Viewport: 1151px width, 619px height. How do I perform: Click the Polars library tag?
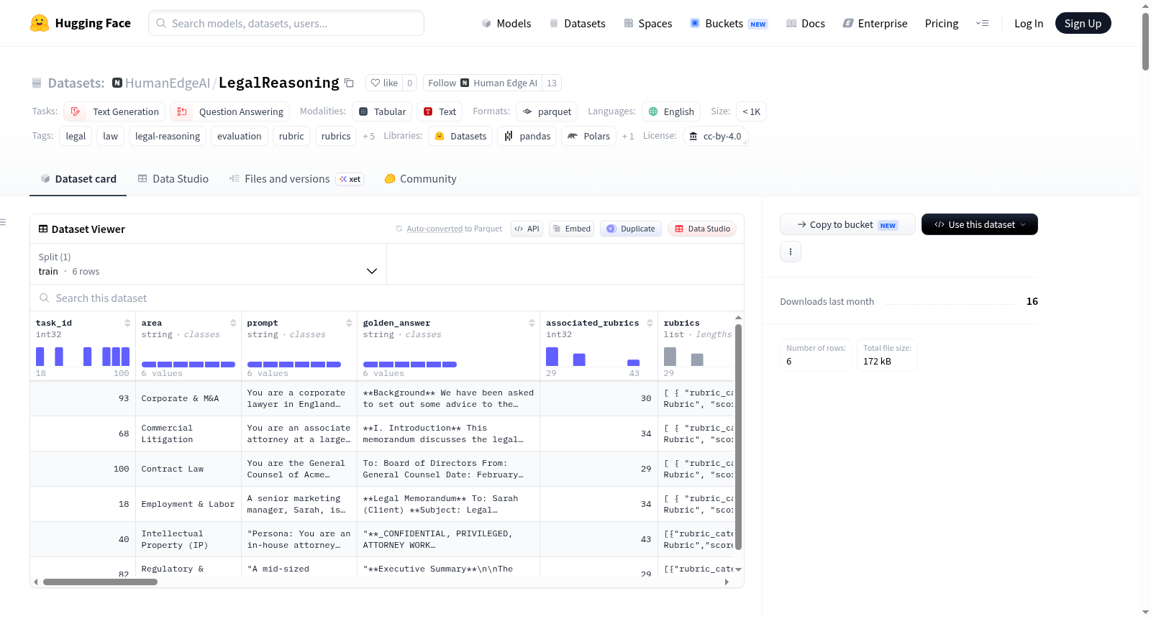point(588,136)
